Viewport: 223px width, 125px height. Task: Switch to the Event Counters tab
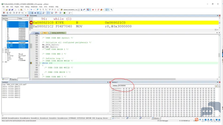click(145, 118)
